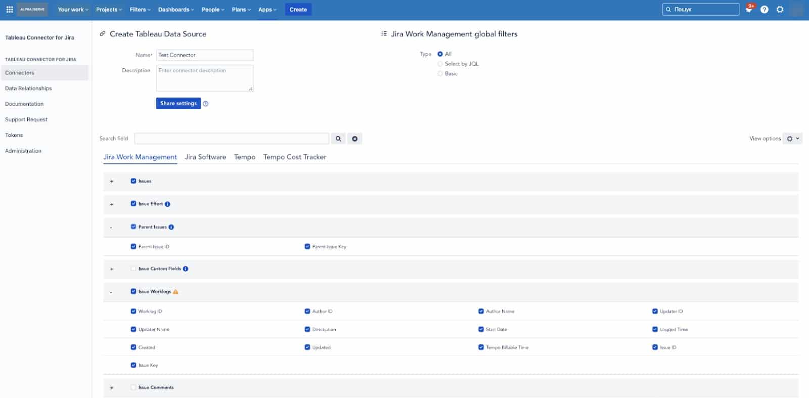The height and width of the screenshot is (398, 809).
Task: Uncheck the Issues checkbox
Action: (x=133, y=181)
